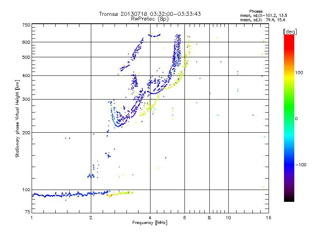316x237 pixels.
Task: Pick the black bottom of the colorbar
Action: click(289, 200)
